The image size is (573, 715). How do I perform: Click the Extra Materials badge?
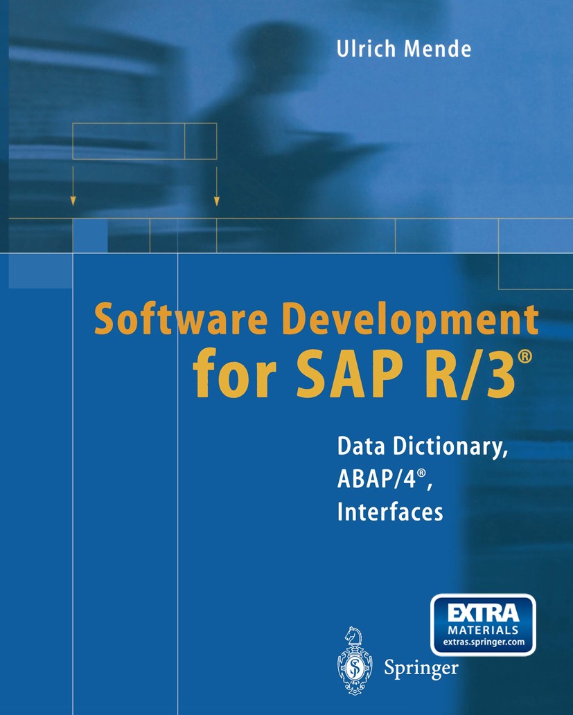[x=483, y=624]
